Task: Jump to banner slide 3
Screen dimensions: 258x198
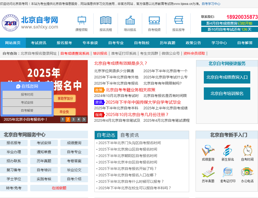Action: pos(73,119)
